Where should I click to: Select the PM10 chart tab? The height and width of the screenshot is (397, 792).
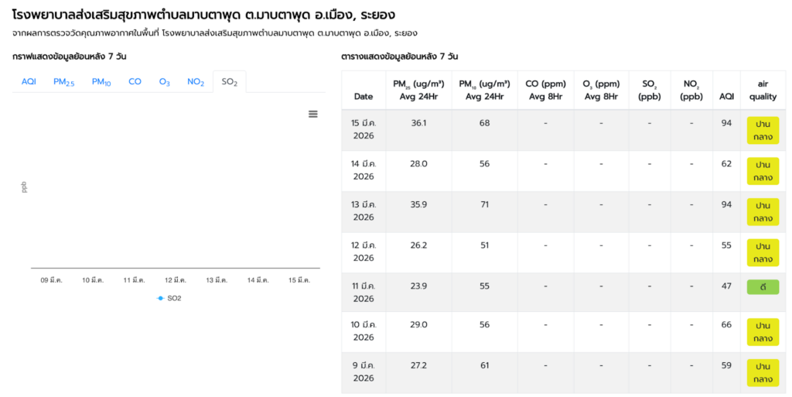[101, 81]
